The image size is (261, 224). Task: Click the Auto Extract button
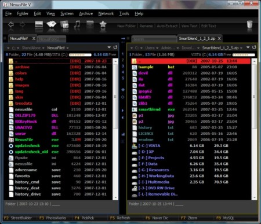167,26
